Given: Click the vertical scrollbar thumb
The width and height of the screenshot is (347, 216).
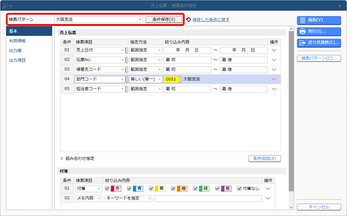Looking at the screenshot, I should click(x=291, y=112).
